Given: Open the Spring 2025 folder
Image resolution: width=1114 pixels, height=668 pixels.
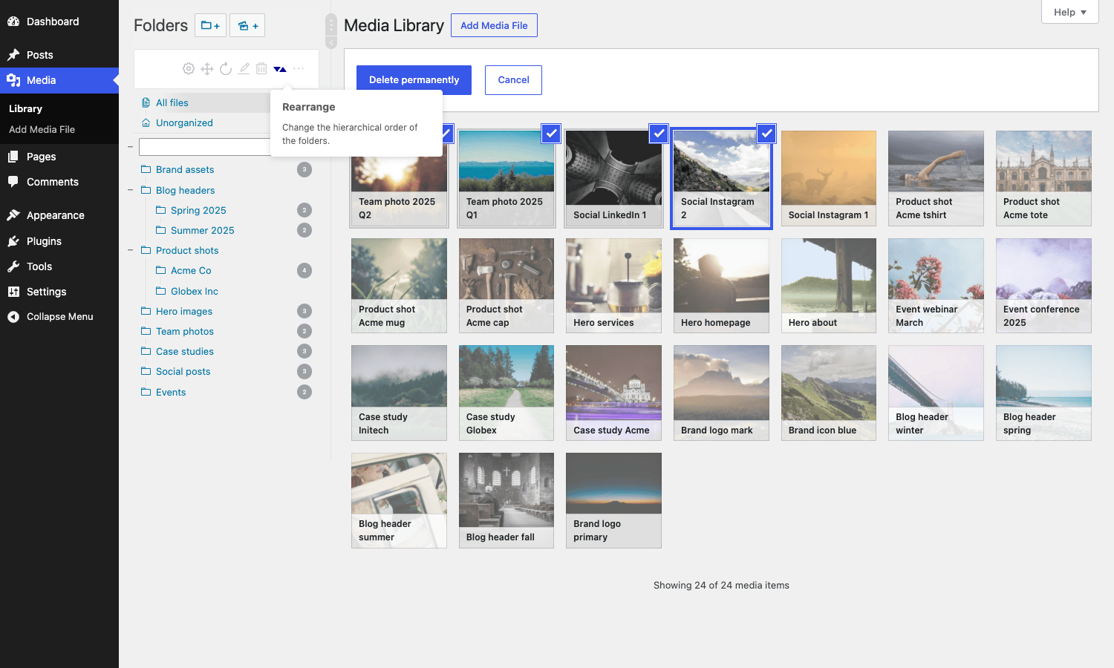Looking at the screenshot, I should tap(198, 211).
